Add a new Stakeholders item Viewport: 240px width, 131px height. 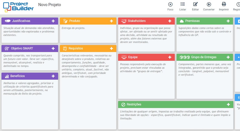coord(170,21)
